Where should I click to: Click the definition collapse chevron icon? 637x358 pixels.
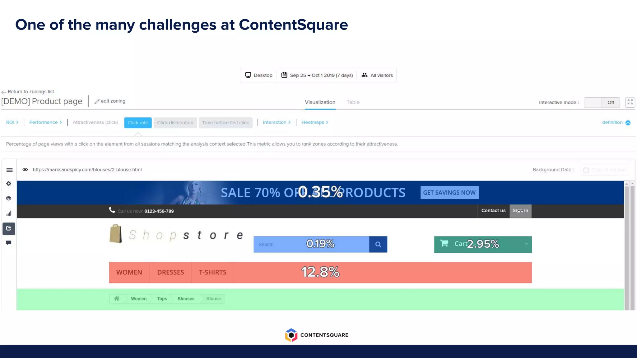point(628,123)
